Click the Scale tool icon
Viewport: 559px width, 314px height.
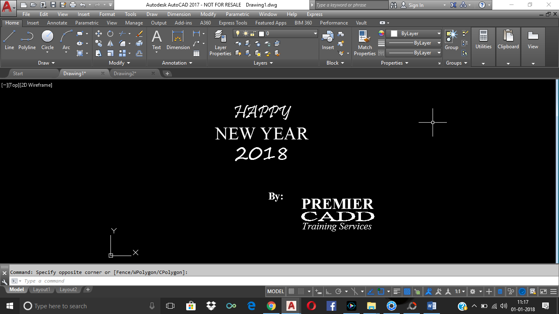pyautogui.click(x=110, y=53)
